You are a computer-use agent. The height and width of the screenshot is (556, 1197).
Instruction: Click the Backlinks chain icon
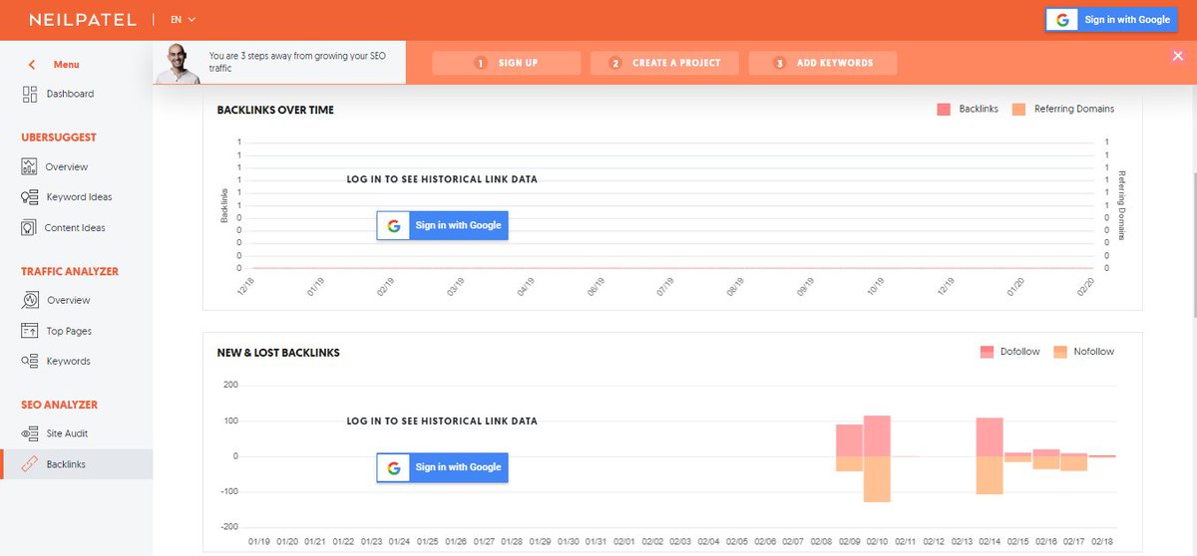29,464
